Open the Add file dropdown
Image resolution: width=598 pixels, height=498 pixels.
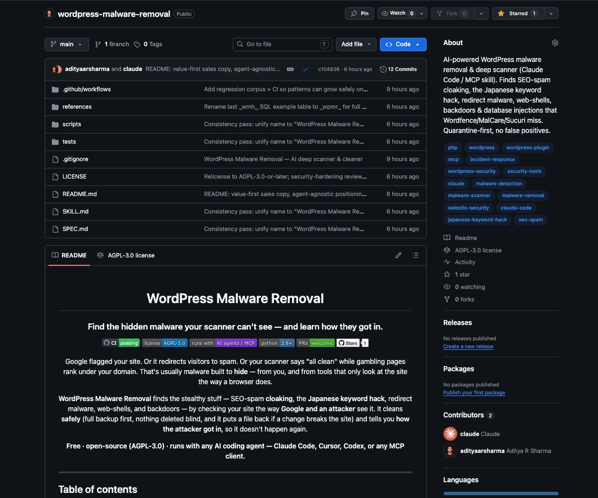click(356, 45)
